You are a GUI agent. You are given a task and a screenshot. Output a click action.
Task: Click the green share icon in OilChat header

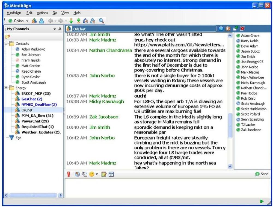(235, 29)
